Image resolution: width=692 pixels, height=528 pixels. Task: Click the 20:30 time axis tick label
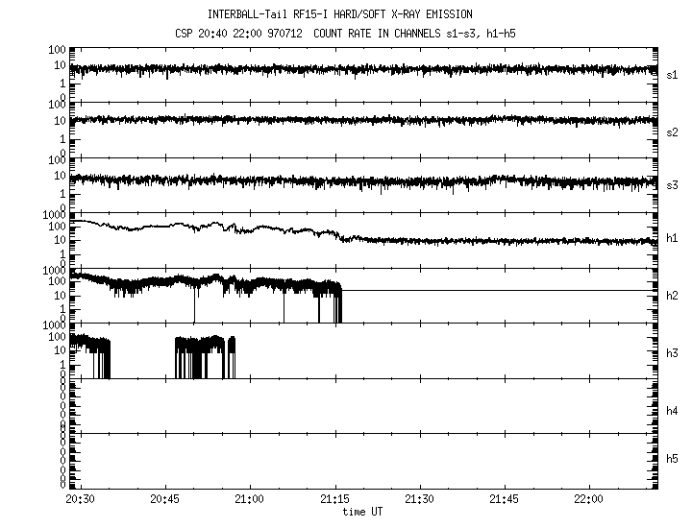pyautogui.click(x=80, y=500)
